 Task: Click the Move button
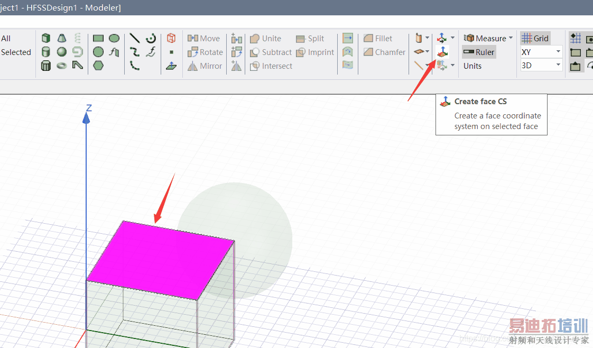(203, 38)
